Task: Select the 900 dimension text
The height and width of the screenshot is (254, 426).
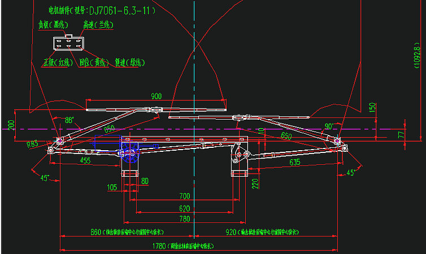Action: tap(156, 96)
